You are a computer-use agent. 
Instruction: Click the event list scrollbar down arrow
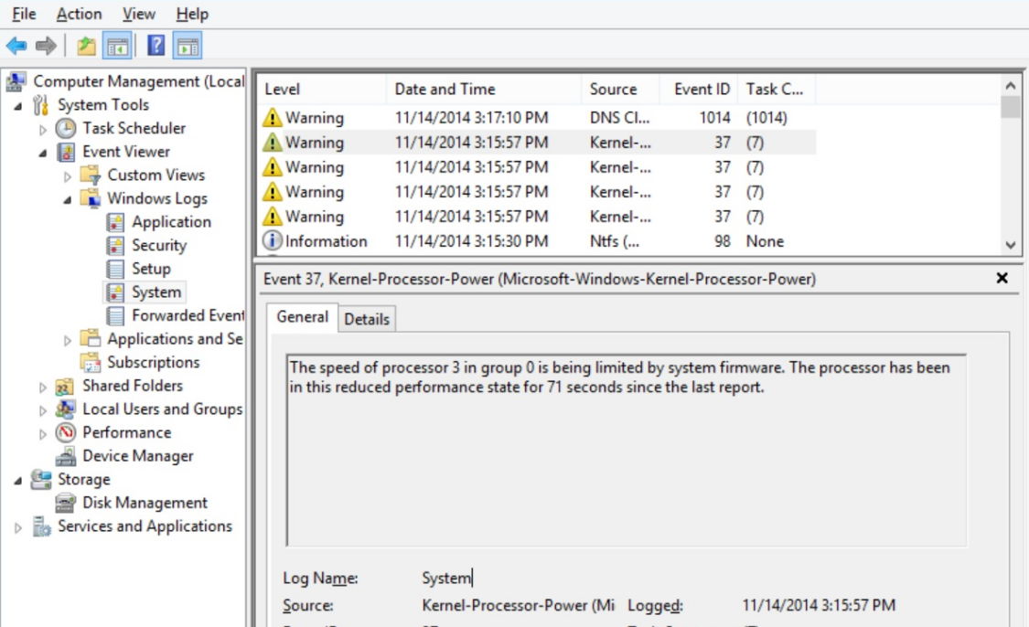pyautogui.click(x=1011, y=245)
